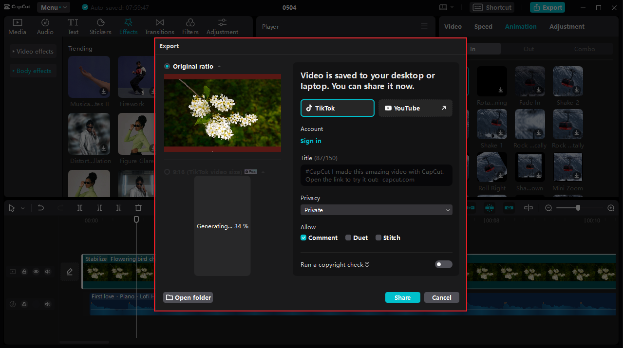This screenshot has height=348, width=623.
Task: Click the delete-left trim tool
Action: 99,208
